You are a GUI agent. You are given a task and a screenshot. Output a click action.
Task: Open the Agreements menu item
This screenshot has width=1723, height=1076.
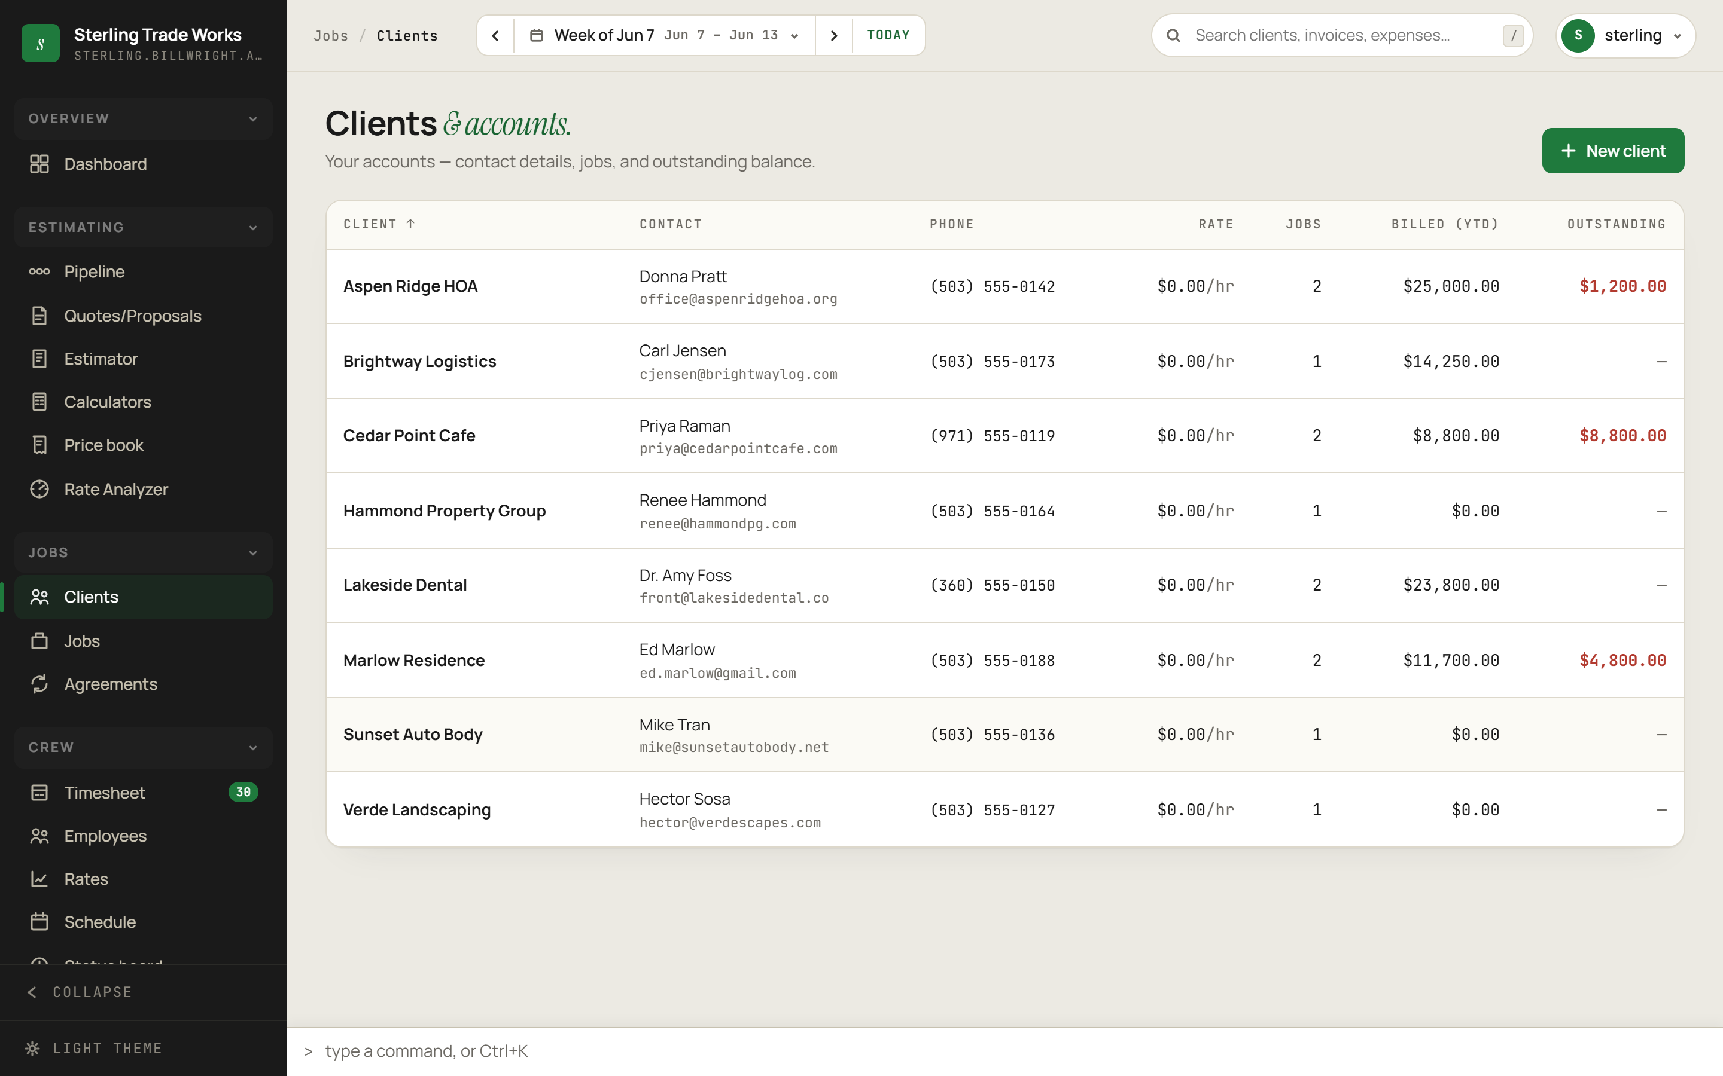(x=143, y=684)
